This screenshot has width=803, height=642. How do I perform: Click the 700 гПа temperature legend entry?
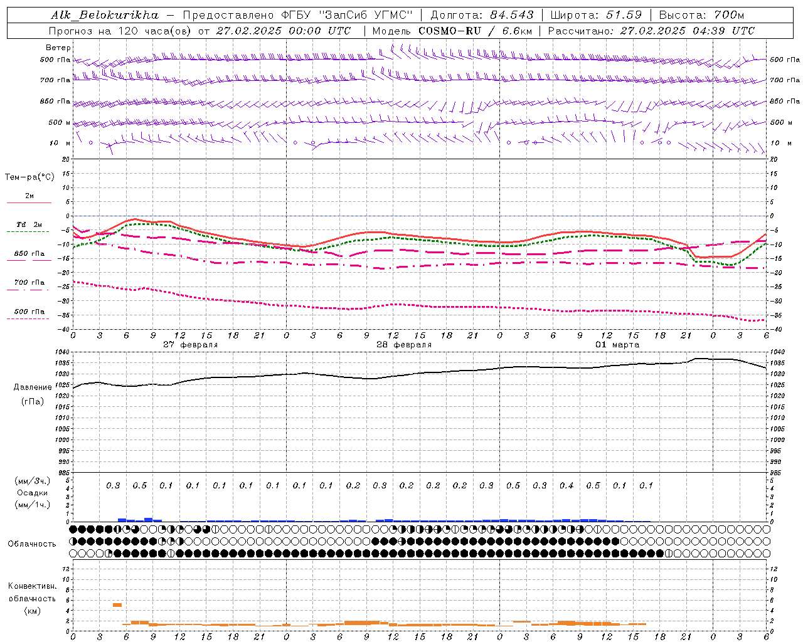point(29,283)
